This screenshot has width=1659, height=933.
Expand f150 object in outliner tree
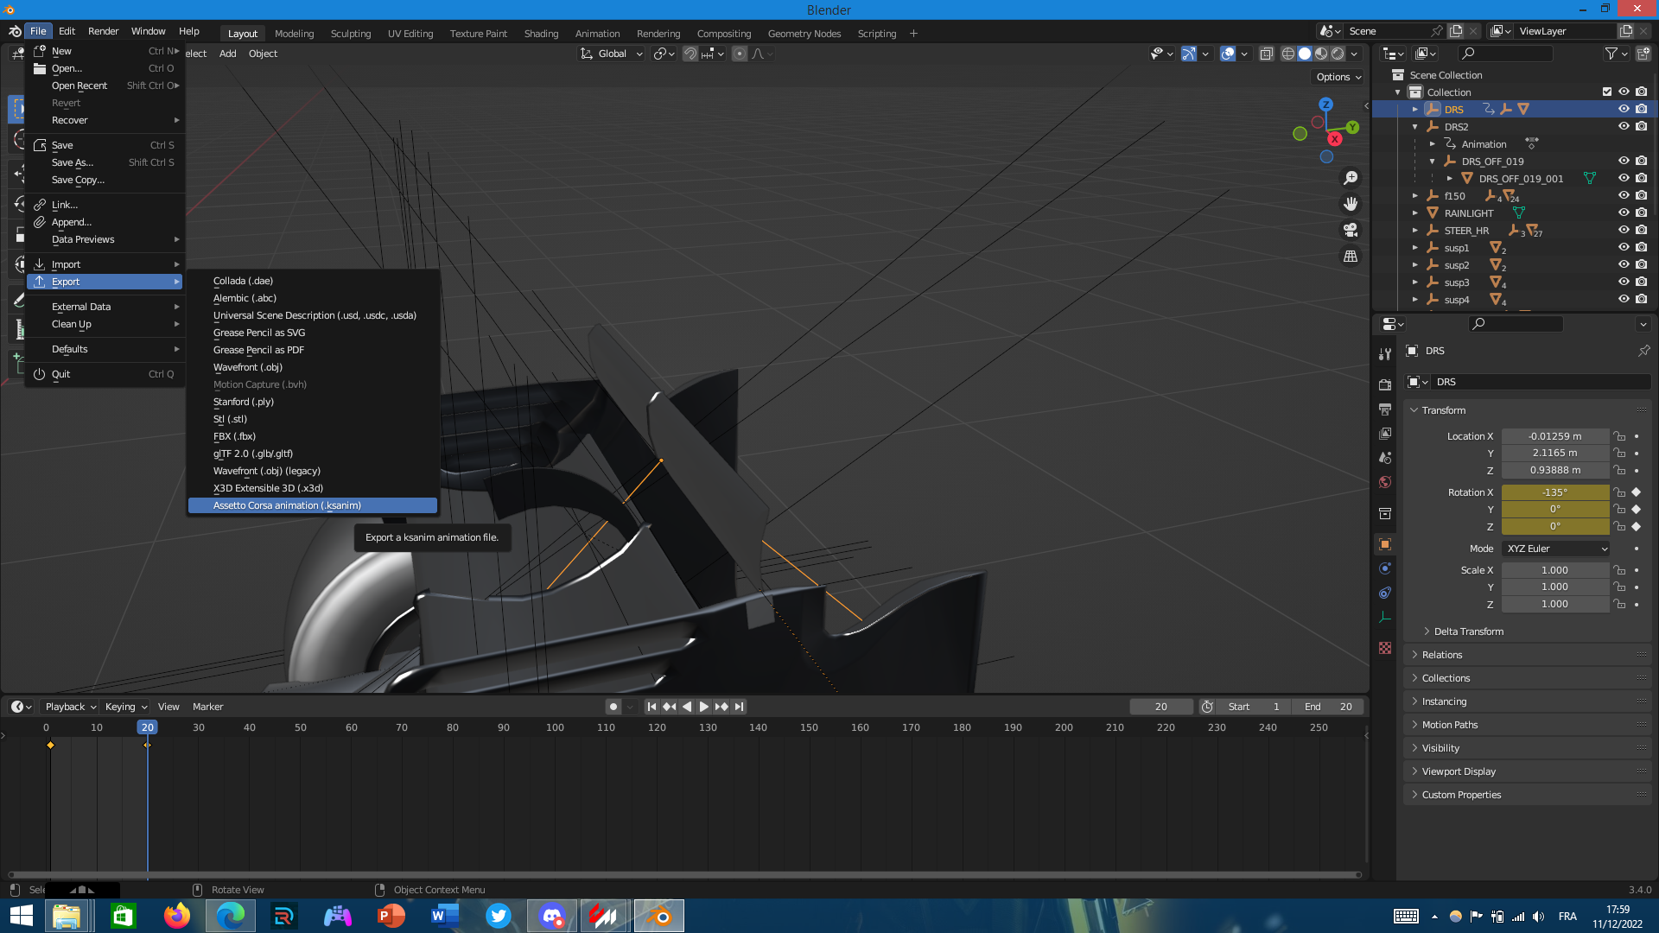1415,196
